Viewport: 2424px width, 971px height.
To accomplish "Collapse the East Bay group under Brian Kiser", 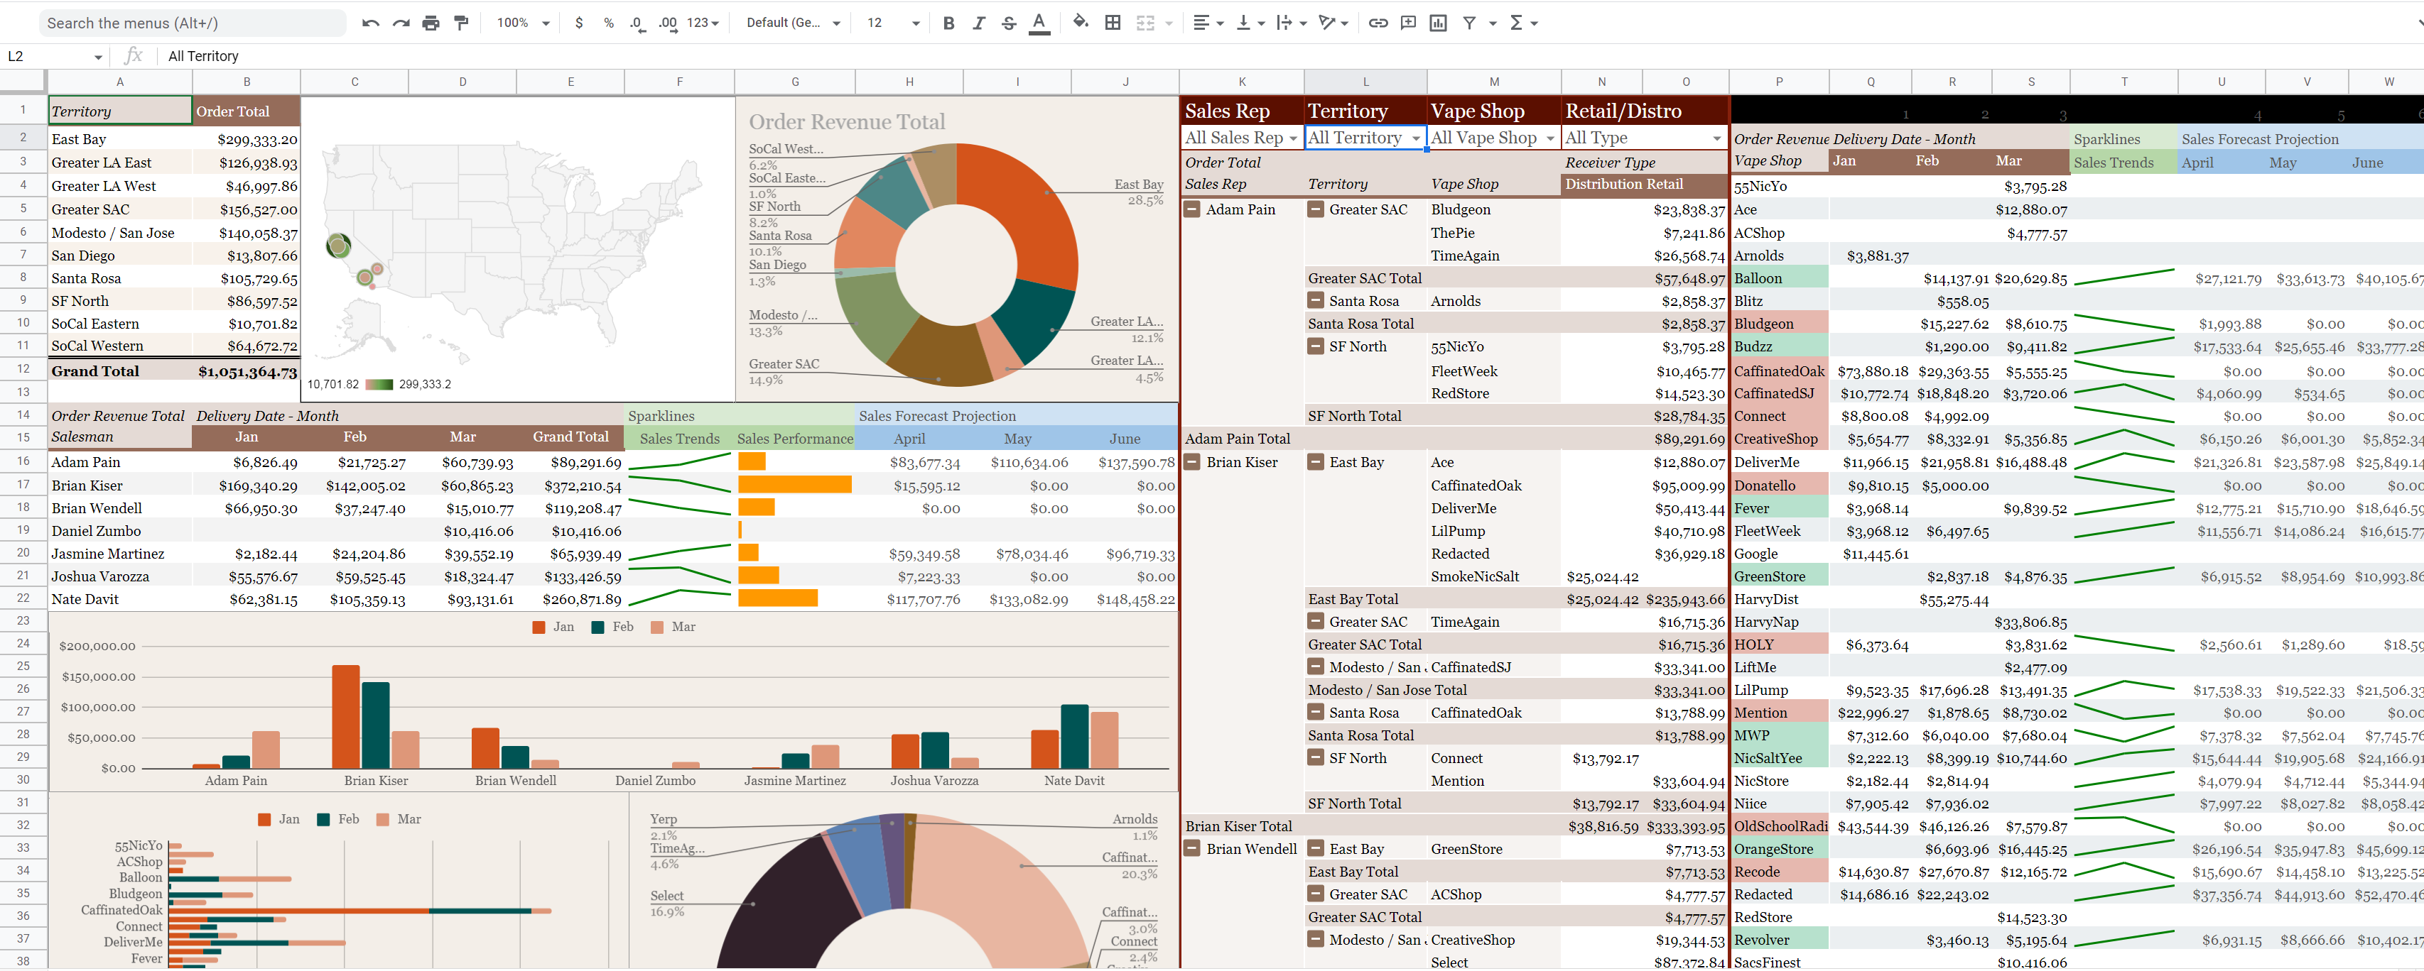I will (x=1316, y=463).
